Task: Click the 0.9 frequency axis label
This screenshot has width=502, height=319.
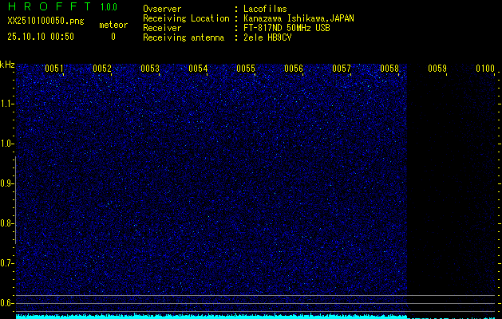Action: point(7,183)
